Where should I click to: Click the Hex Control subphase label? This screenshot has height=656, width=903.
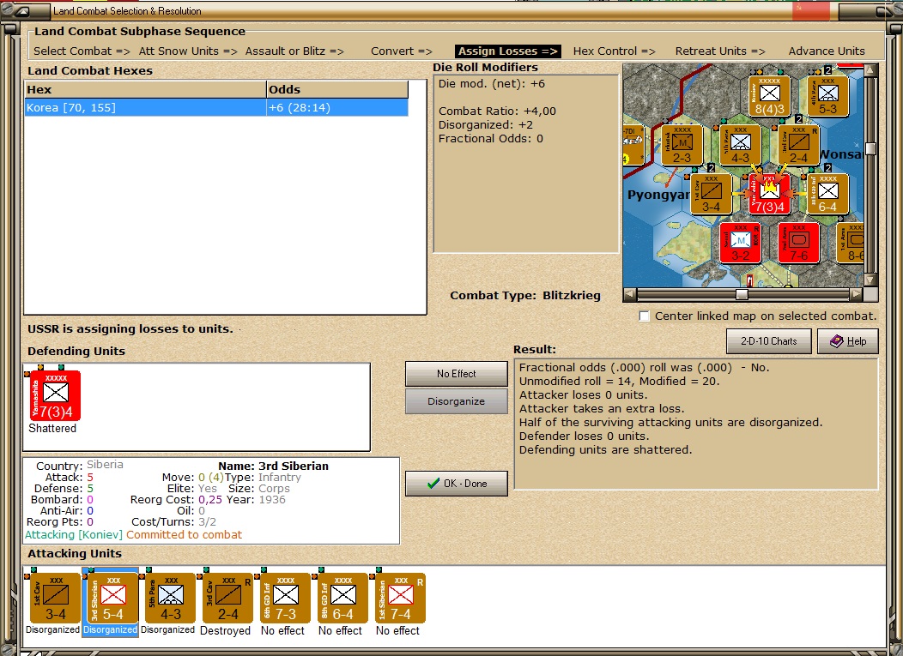(614, 51)
